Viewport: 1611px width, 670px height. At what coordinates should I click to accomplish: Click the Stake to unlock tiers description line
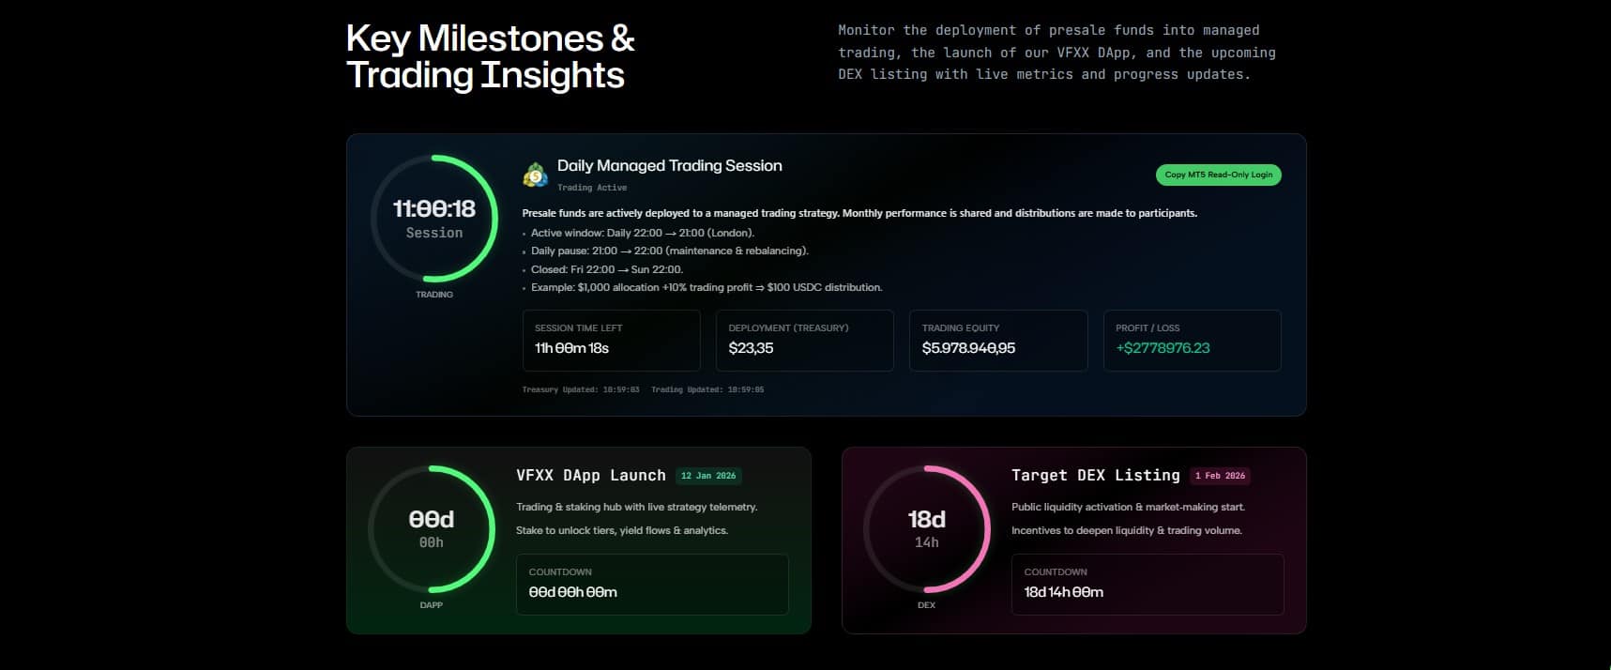(x=622, y=530)
